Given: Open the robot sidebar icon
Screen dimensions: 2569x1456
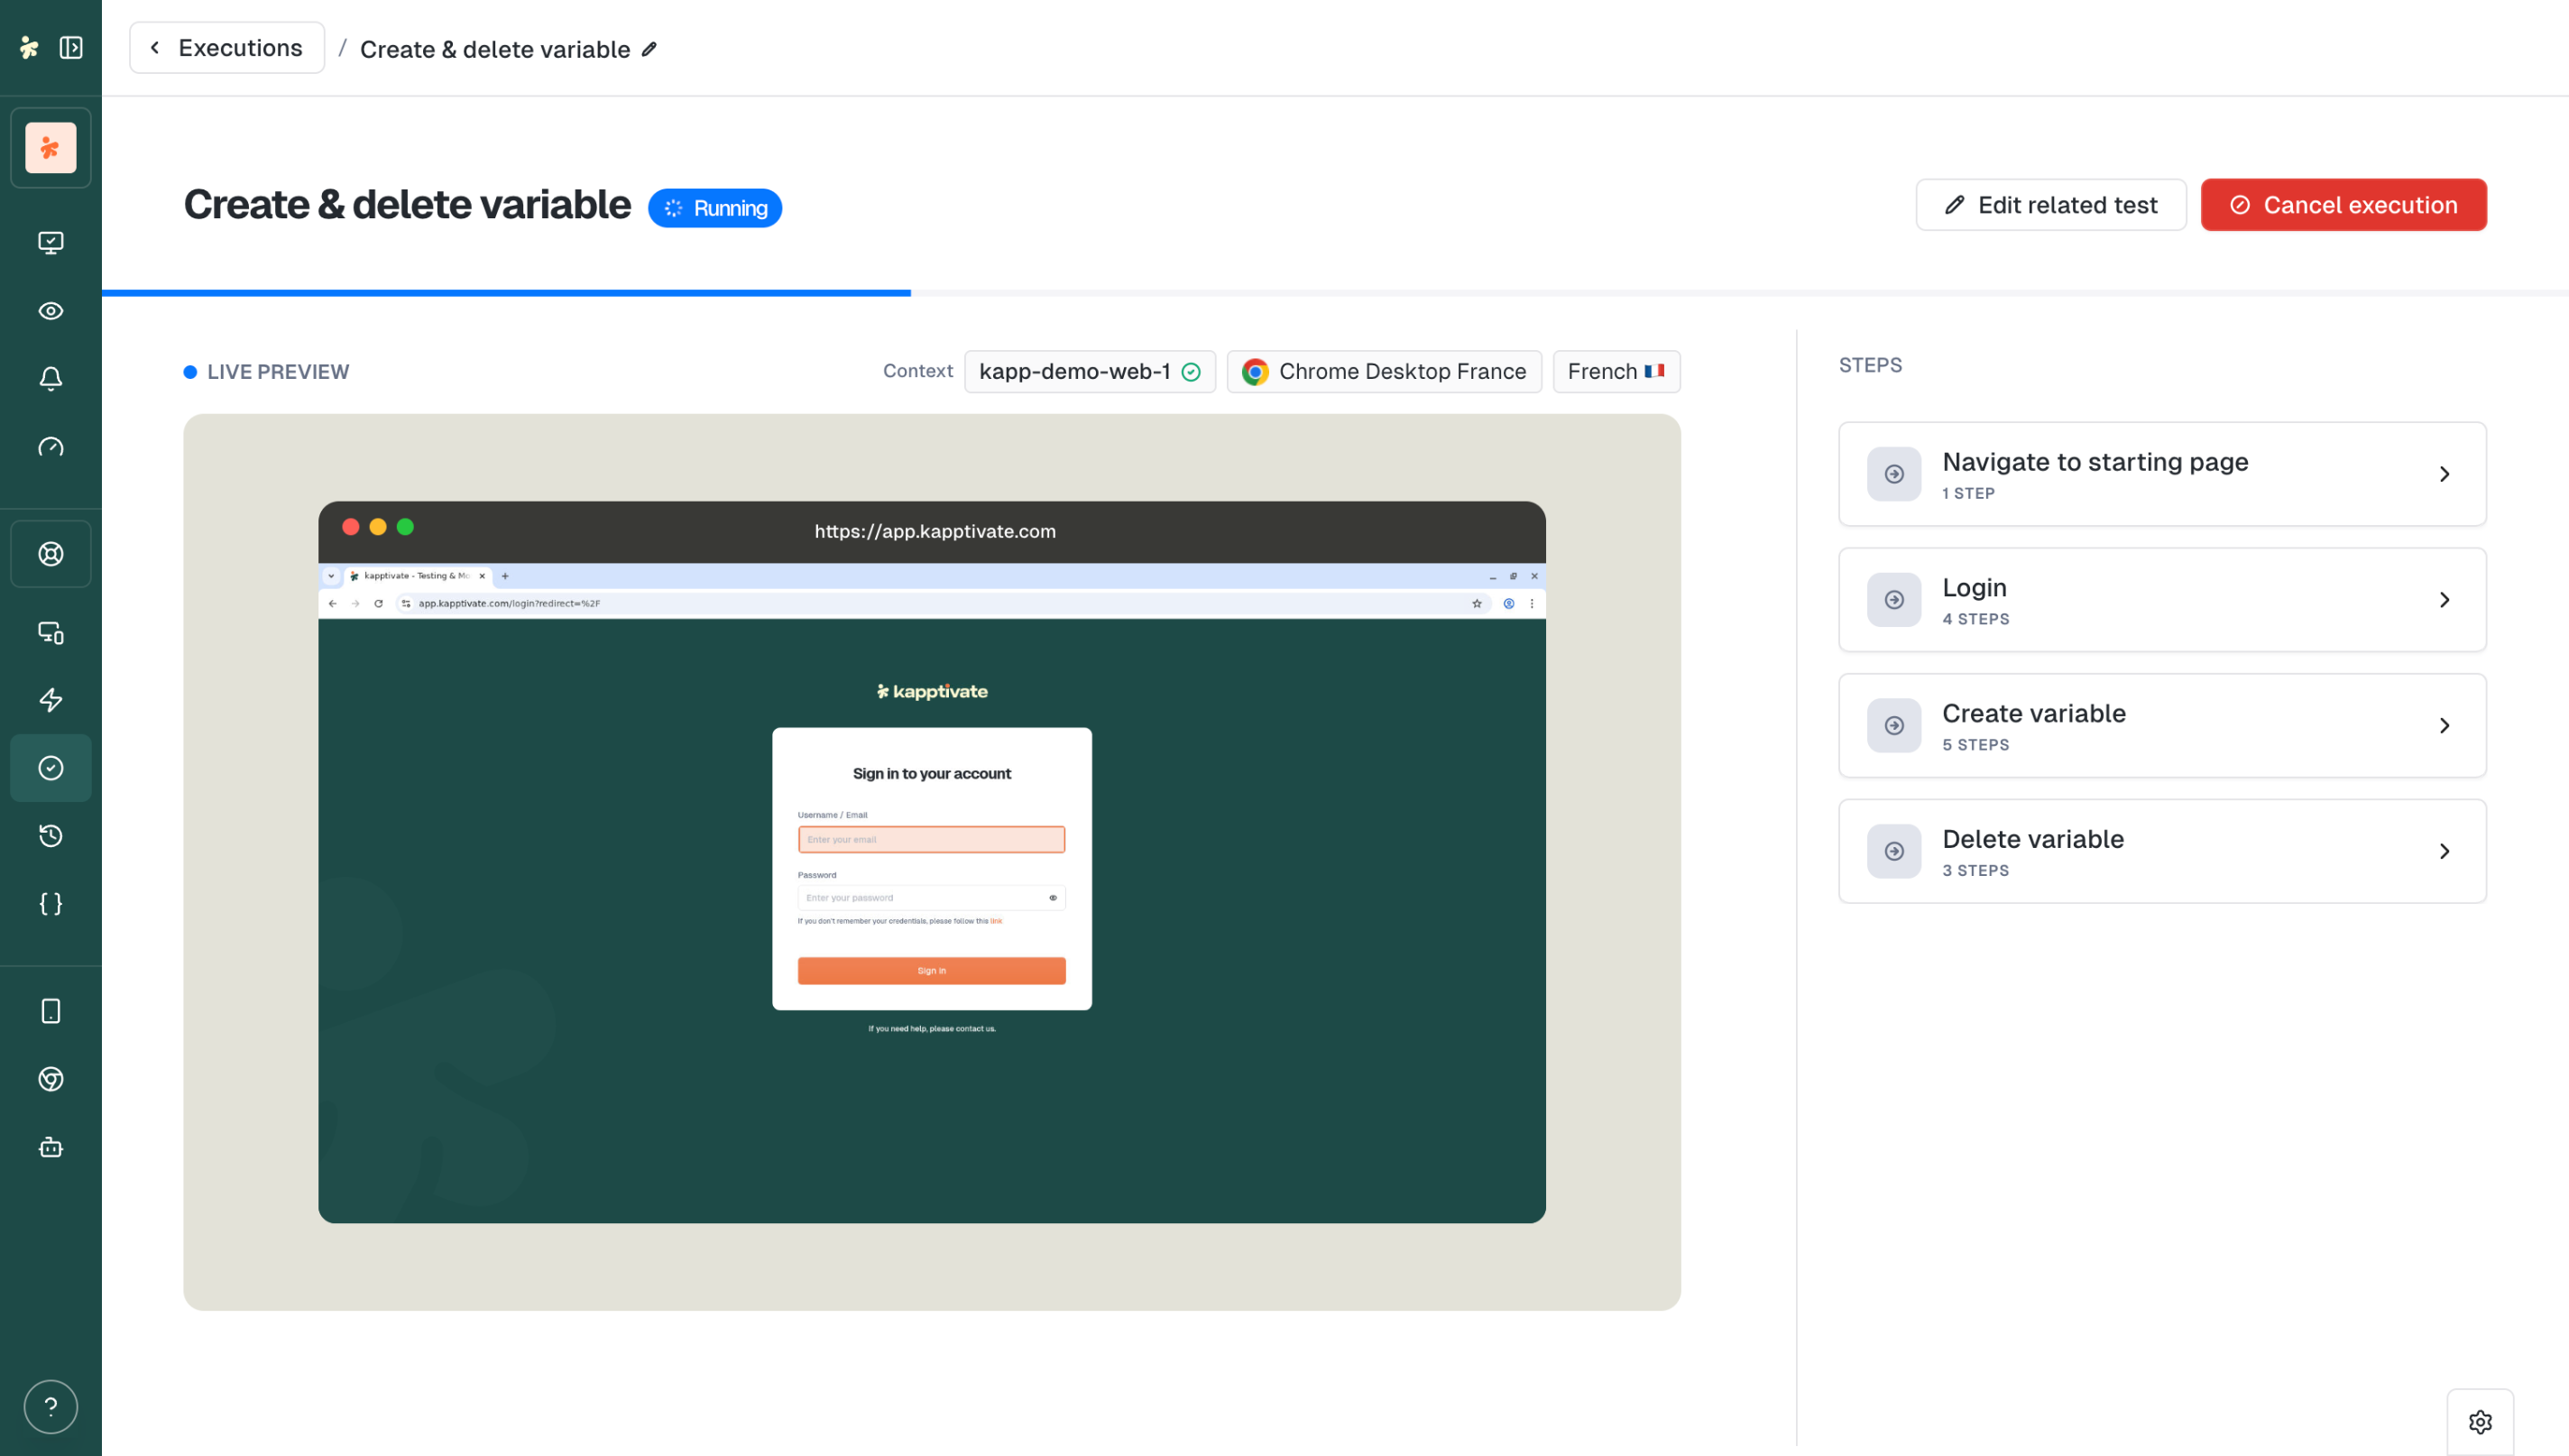Looking at the screenshot, I should click(51, 1147).
